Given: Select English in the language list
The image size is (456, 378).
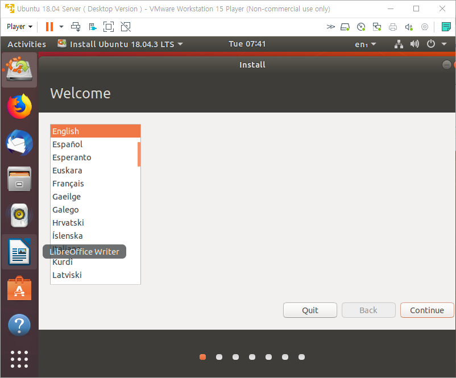Looking at the screenshot, I should [x=95, y=131].
